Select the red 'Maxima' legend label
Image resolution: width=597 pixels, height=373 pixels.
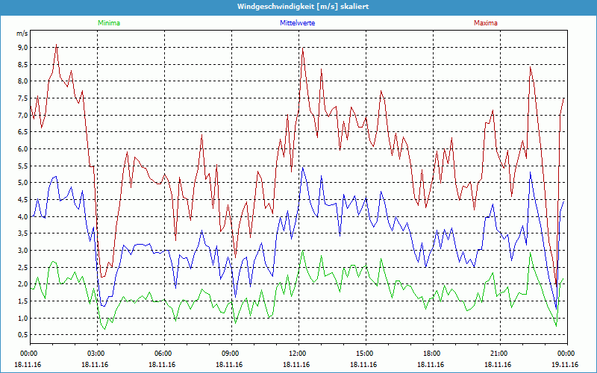(486, 23)
